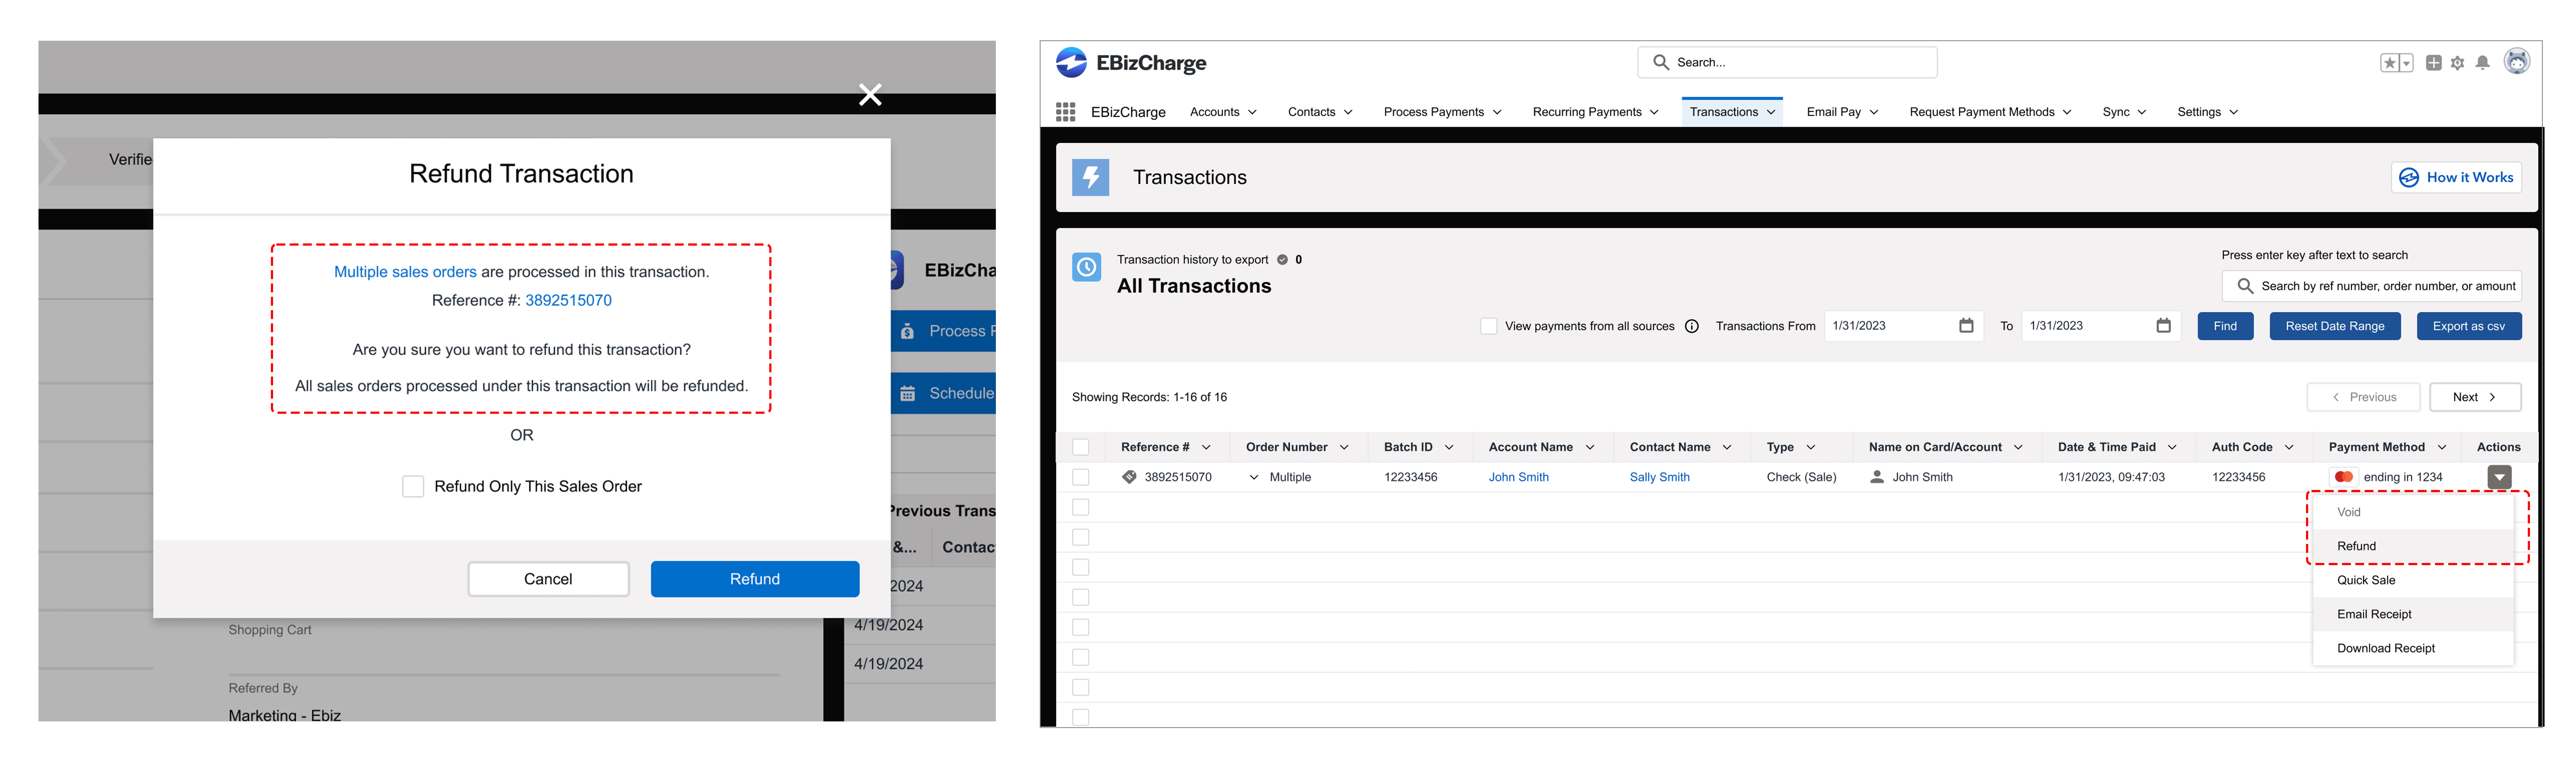This screenshot has height=763, width=2576.
Task: Open the notifications bell icon
Action: (x=2482, y=63)
